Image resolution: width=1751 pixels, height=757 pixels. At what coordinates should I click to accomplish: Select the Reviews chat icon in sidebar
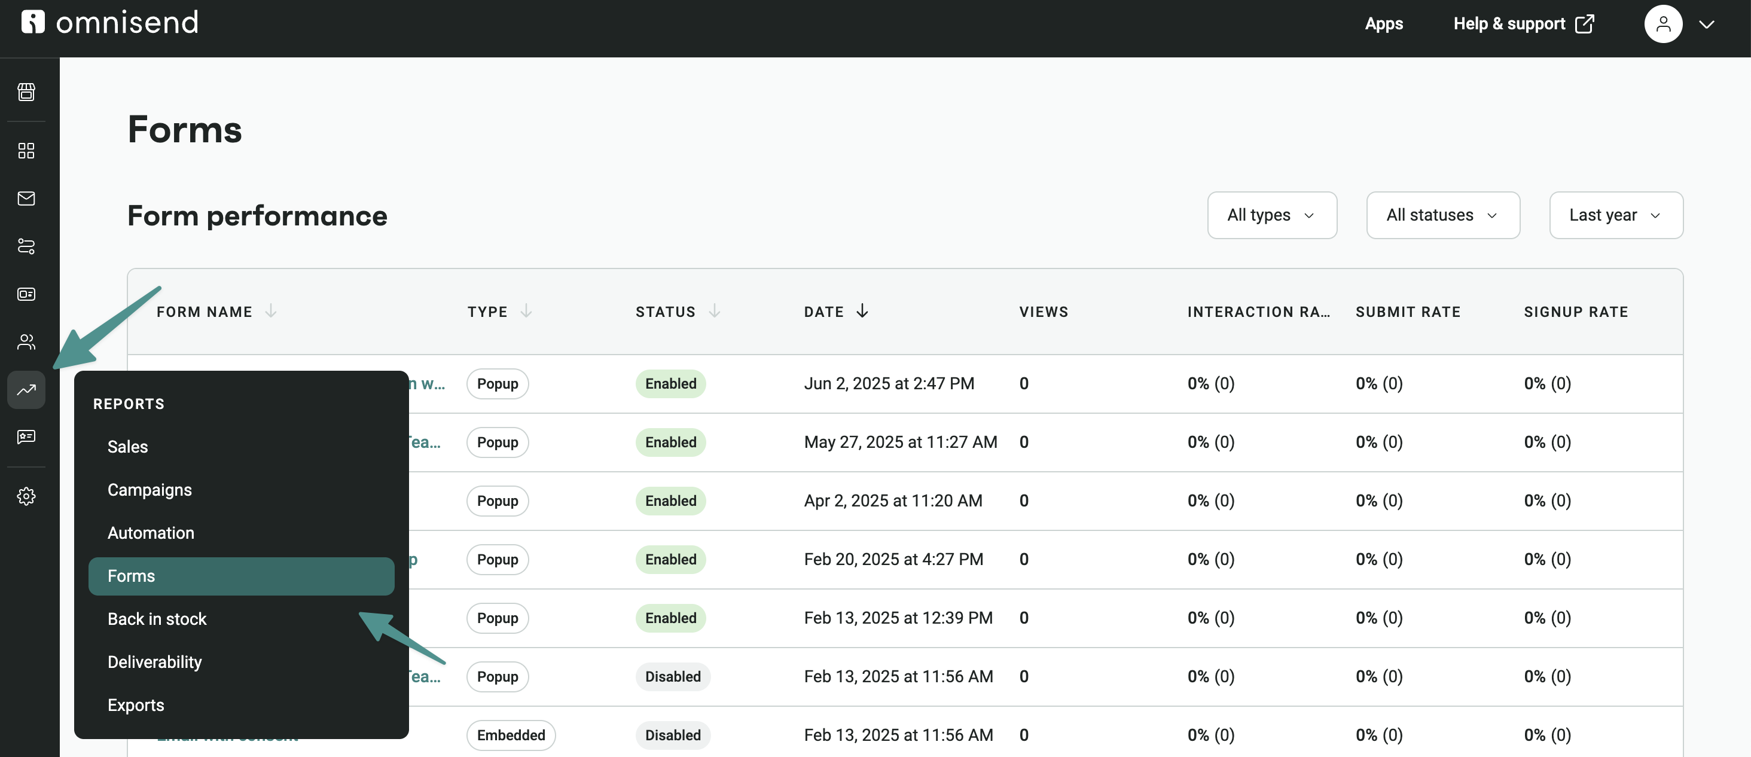coord(26,437)
